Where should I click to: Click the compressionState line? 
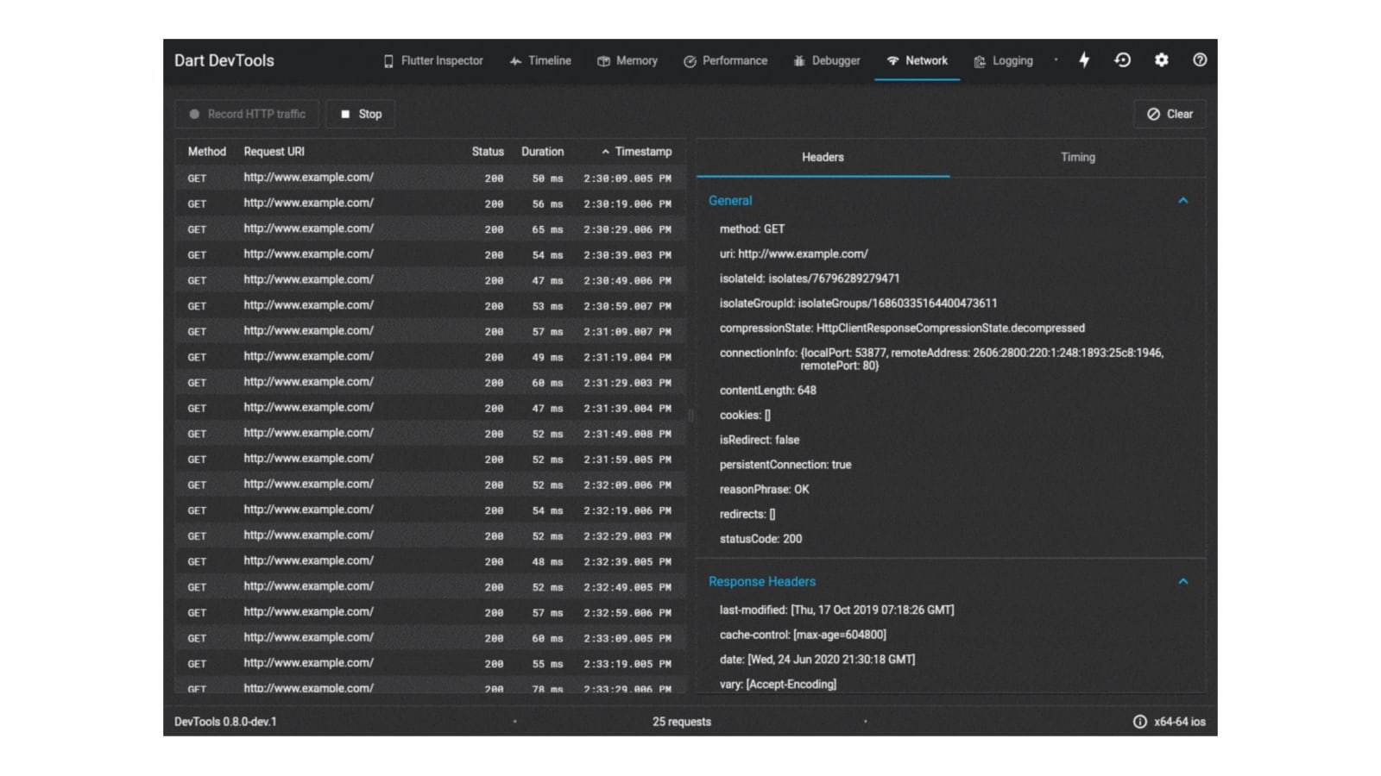[902, 329]
